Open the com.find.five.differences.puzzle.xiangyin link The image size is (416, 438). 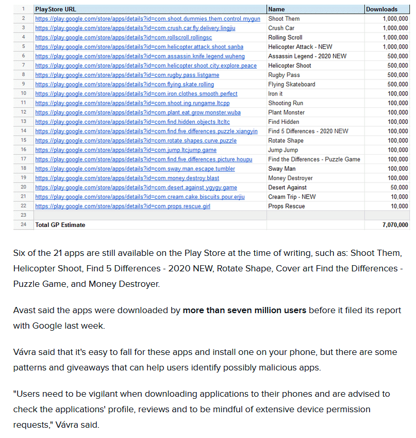click(x=146, y=131)
